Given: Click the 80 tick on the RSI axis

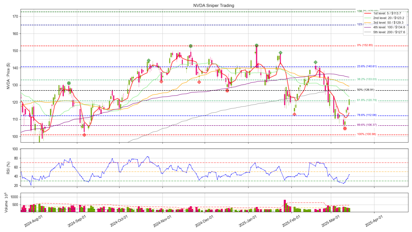Looking at the screenshot, I should tap(16, 158).
